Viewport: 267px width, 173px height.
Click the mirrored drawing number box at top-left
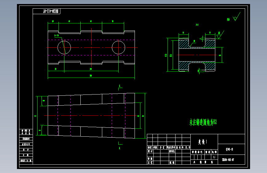point(47,11)
